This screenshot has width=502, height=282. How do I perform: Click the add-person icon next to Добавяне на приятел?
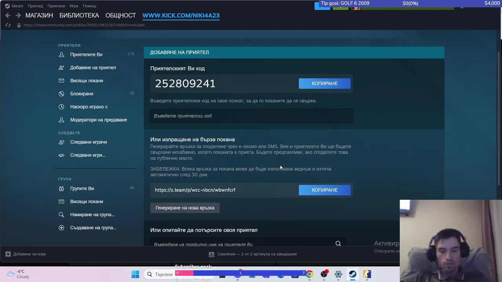pos(61,67)
